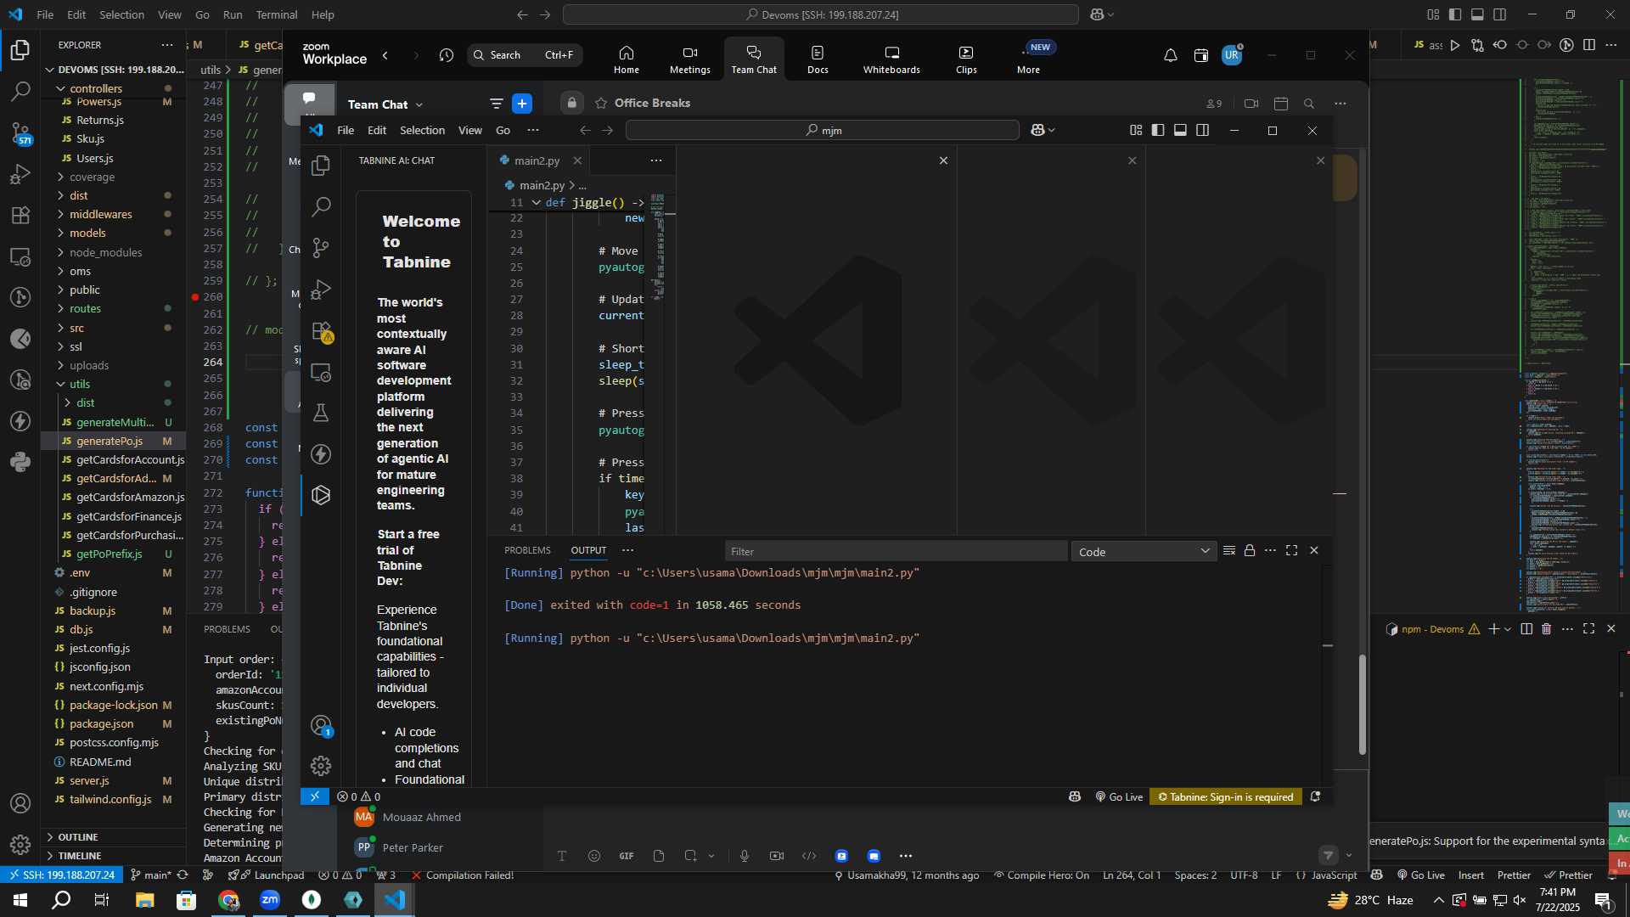The width and height of the screenshot is (1630, 917).
Task: Click the Manage gear in the mjm window
Action: coord(321,766)
